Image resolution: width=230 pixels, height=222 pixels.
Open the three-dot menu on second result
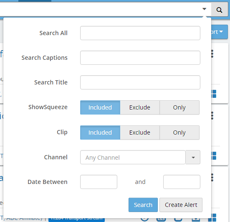pyautogui.click(x=212, y=116)
